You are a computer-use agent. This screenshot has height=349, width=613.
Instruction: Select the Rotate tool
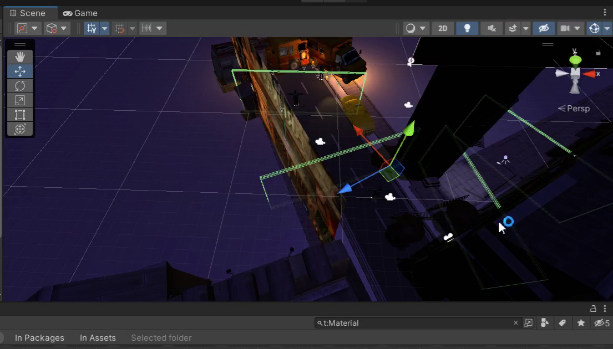(20, 86)
